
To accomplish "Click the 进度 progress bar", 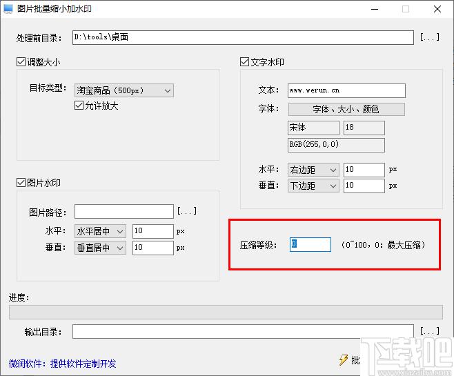I will 226,312.
